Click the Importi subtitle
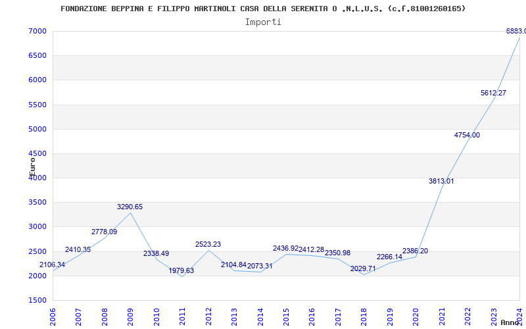Image resolution: width=526 pixels, height=329 pixels. 263,22
